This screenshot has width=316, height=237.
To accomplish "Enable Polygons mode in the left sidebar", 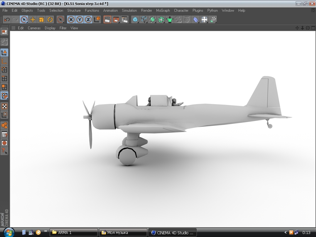I will (4, 87).
